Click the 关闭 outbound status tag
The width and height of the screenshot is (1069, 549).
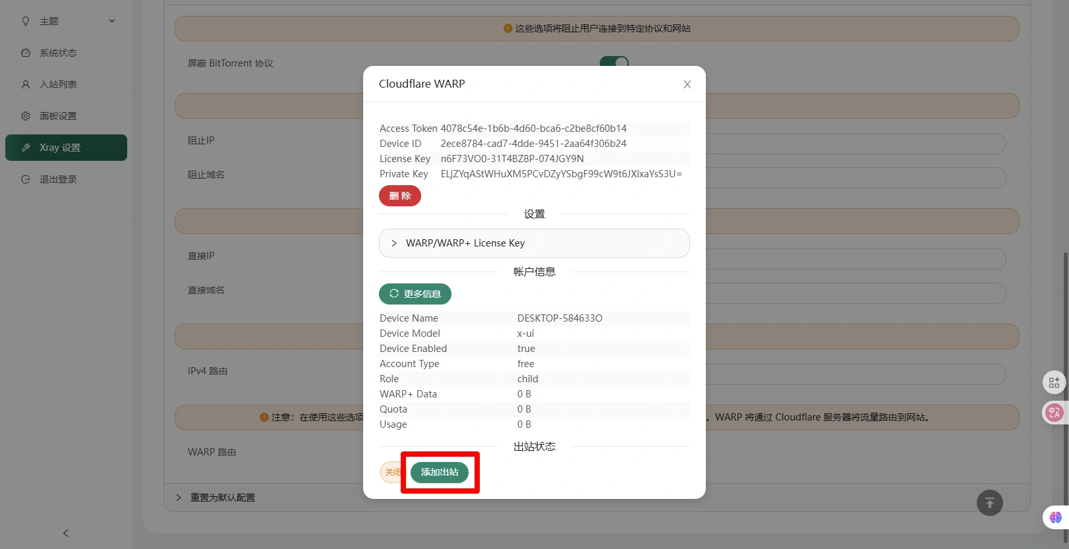click(x=391, y=472)
